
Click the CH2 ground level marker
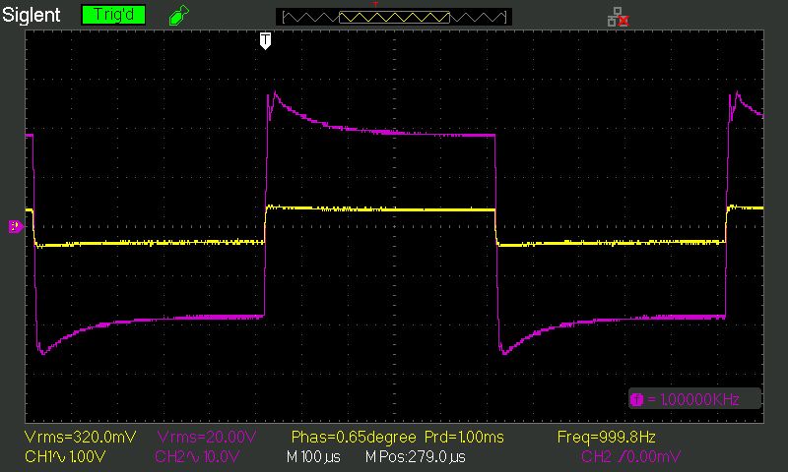pyautogui.click(x=16, y=226)
